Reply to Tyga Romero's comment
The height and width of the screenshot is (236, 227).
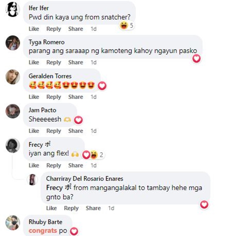tap(54, 62)
